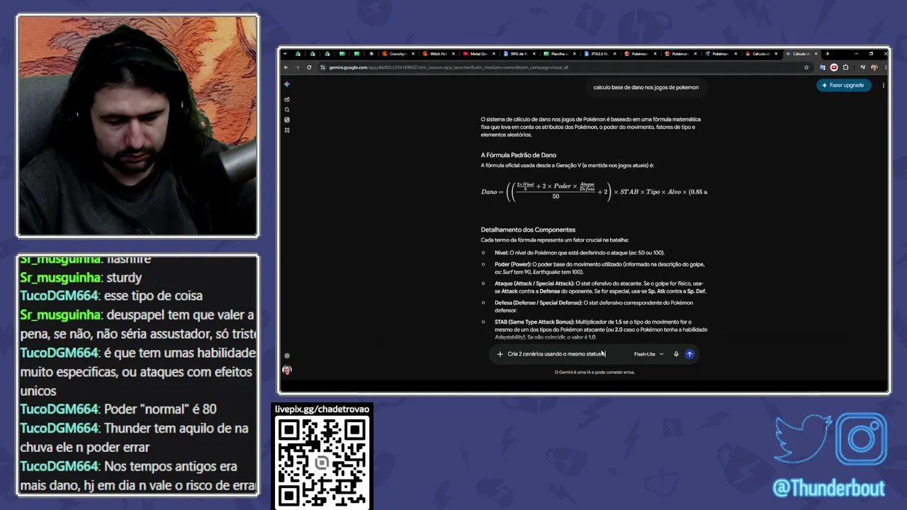
Task: Open the Gems grid icon in the sidebar
Action: click(x=287, y=130)
